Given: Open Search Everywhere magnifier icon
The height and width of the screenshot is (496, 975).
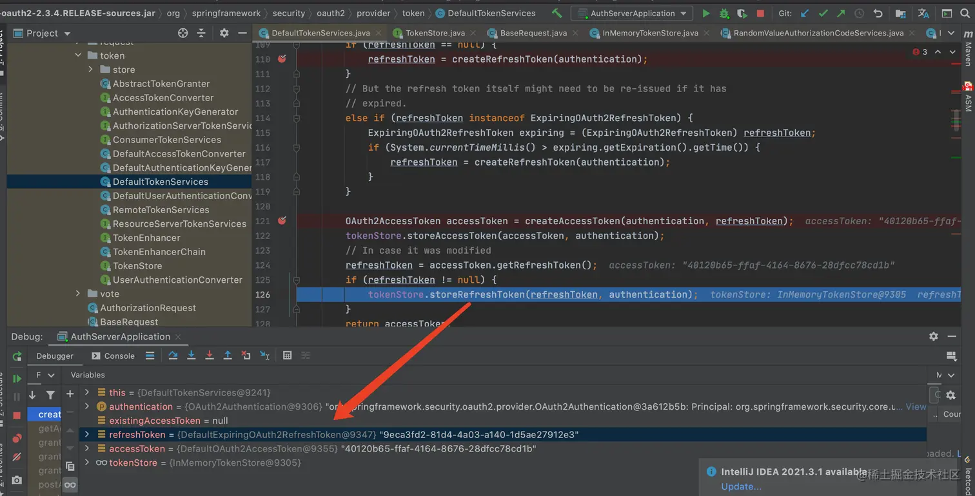Looking at the screenshot, I should pos(967,13).
